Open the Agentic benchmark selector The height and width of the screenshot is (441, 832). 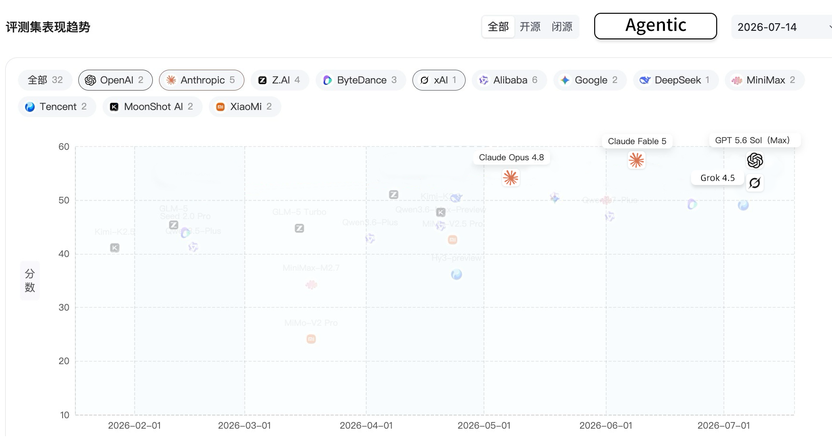point(655,26)
